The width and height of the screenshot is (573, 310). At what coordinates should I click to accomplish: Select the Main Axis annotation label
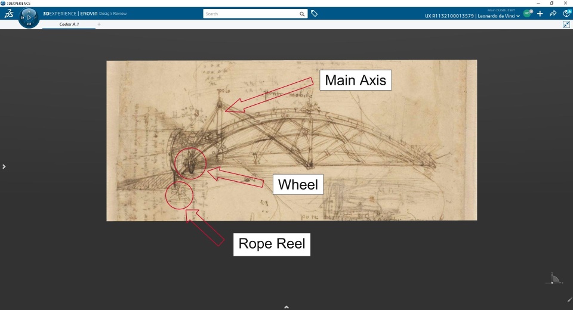[356, 80]
